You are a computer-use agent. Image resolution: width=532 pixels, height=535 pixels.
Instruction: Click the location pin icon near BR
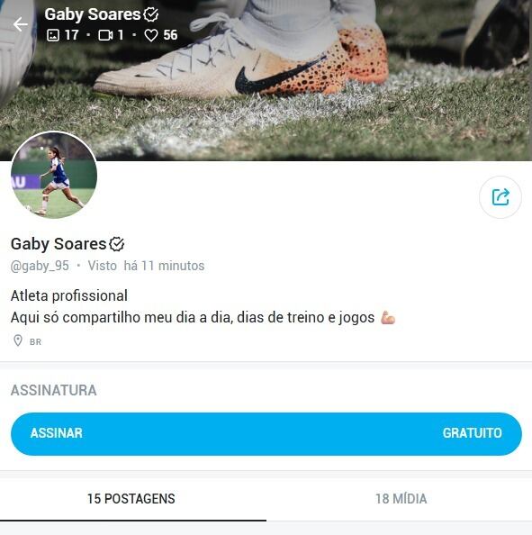point(18,340)
